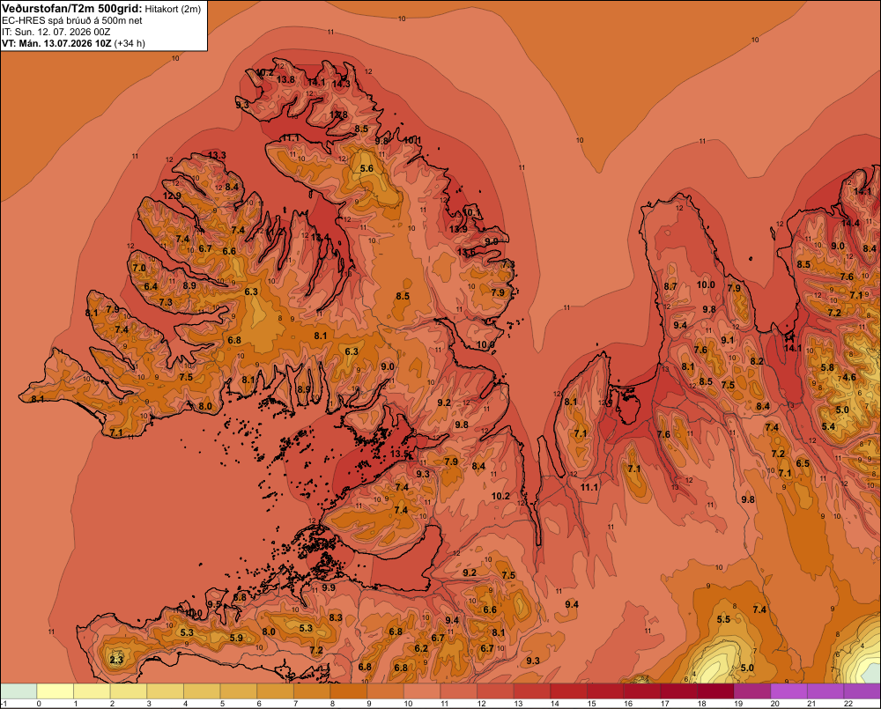Click the "VT: Mán. 13.07.2026 10Z" valid time
Screen dimensions: 881x709
pyautogui.click(x=56, y=44)
